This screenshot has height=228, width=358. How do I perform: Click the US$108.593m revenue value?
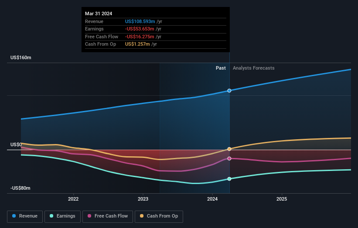click(140, 21)
